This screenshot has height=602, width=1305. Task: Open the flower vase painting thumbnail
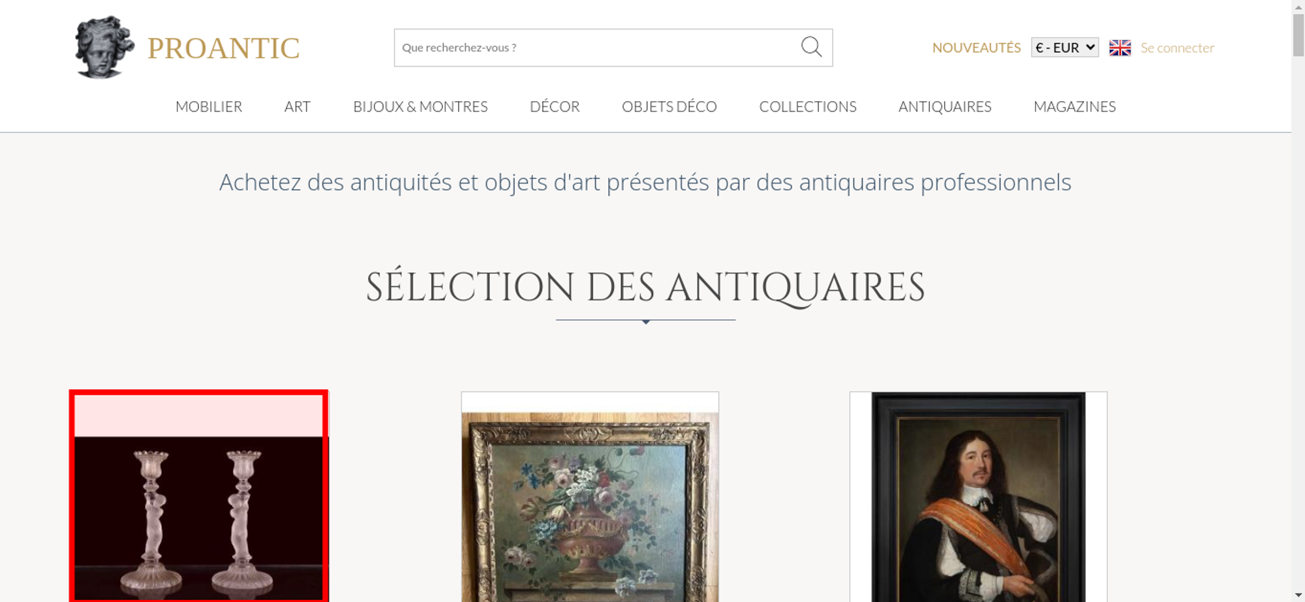(x=590, y=497)
